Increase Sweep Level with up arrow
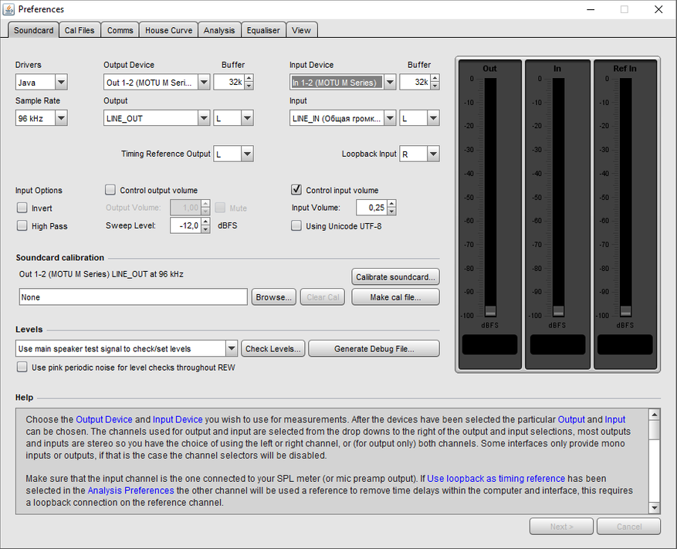Image resolution: width=677 pixels, height=549 pixels. coord(206,222)
